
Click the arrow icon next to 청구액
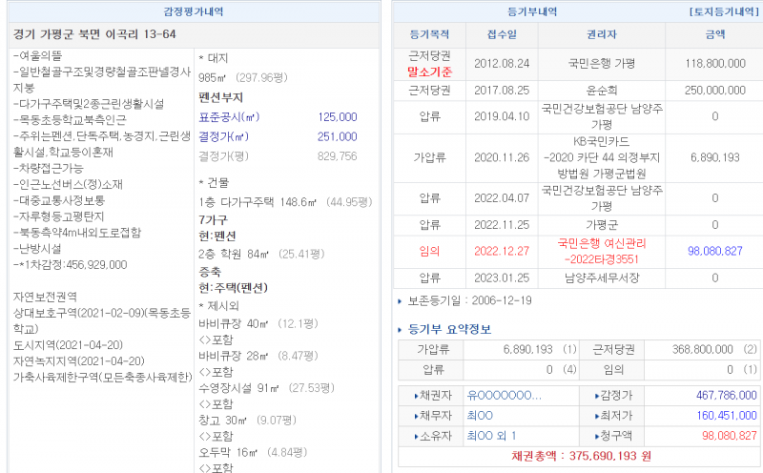[599, 436]
